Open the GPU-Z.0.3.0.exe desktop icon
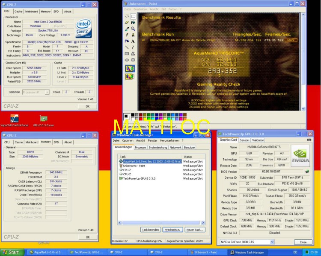The width and height of the screenshot is (321, 256). [x=43, y=119]
